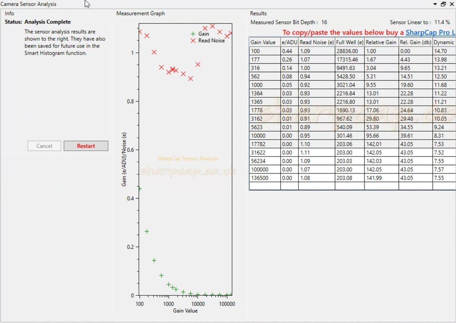The height and width of the screenshot is (323, 456).
Task: Open the panel dropdown arrow in title bar
Action: click(x=435, y=4)
